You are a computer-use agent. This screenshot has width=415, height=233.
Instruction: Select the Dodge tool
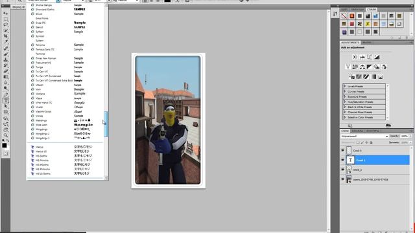pyautogui.click(x=6, y=88)
